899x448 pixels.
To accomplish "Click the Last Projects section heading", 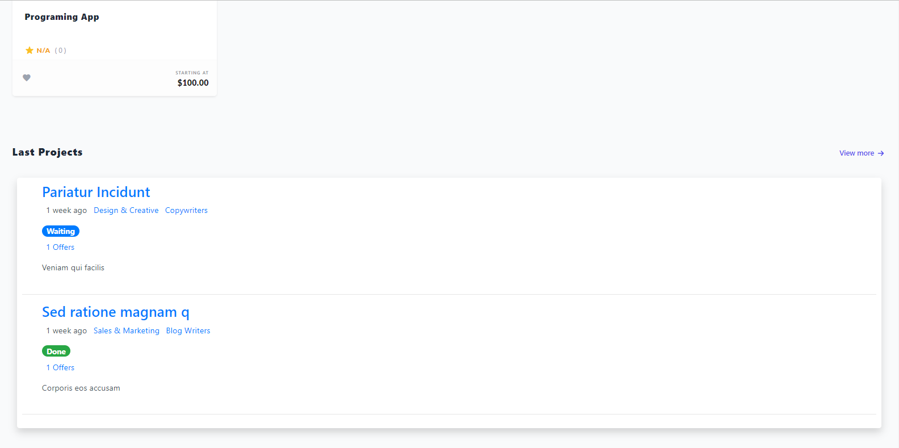I will tap(48, 152).
